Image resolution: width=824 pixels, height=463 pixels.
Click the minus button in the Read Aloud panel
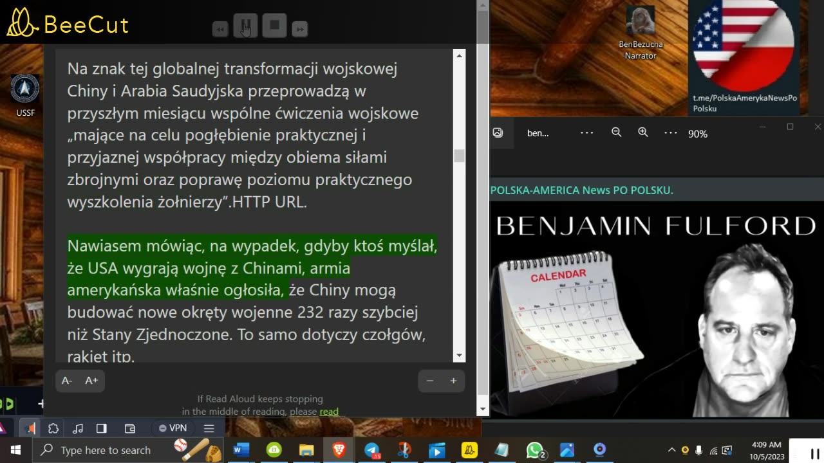(430, 381)
